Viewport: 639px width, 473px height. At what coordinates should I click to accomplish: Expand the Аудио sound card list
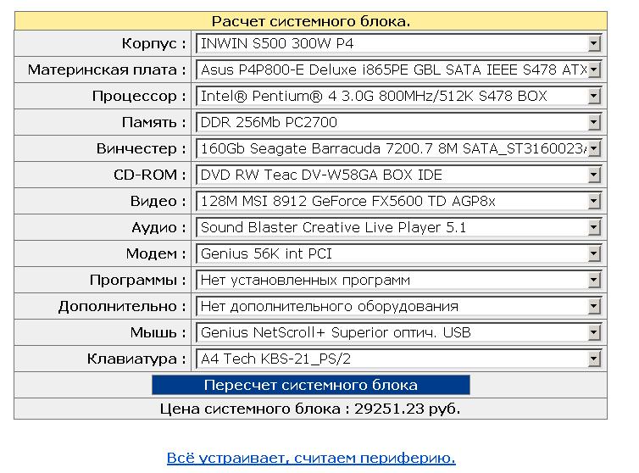tap(398, 227)
